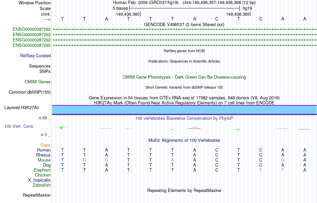Click the Layered H3K27Ac label
This screenshot has width=317, height=203.
click(x=22, y=108)
